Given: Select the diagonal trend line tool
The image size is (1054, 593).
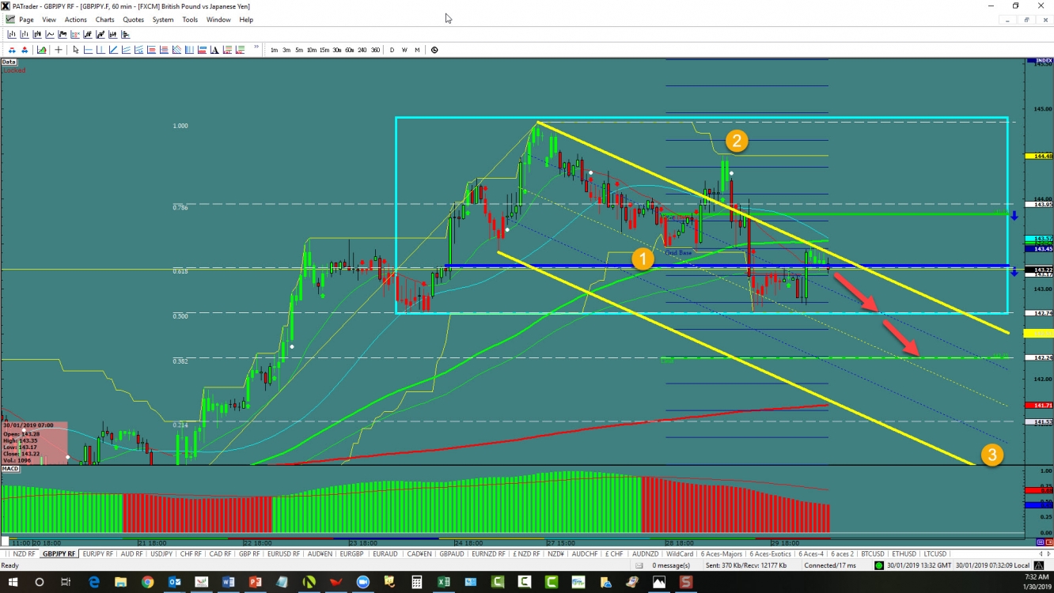Looking at the screenshot, I should click(x=113, y=50).
